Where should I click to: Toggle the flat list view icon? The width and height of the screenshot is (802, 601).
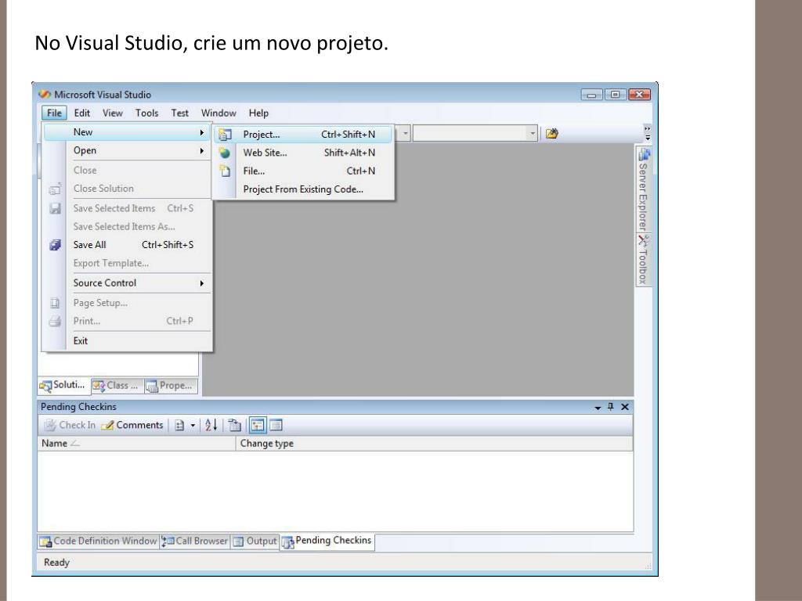pyautogui.click(x=276, y=425)
